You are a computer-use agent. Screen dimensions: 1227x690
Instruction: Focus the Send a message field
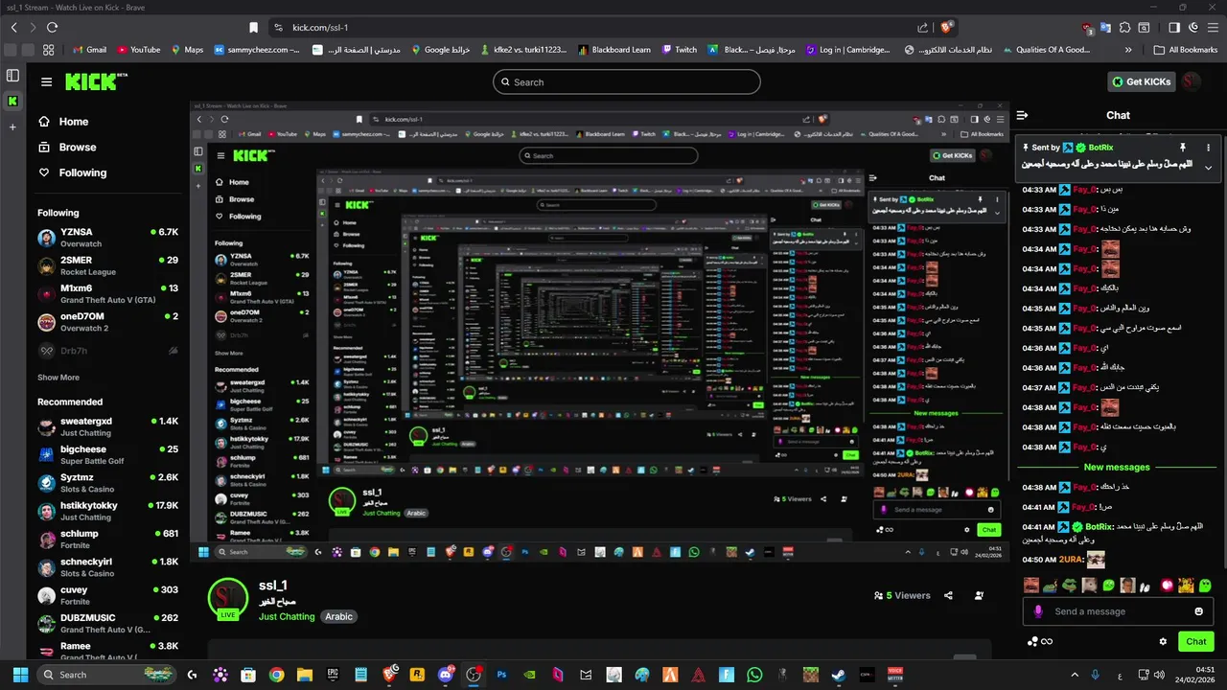(1118, 611)
